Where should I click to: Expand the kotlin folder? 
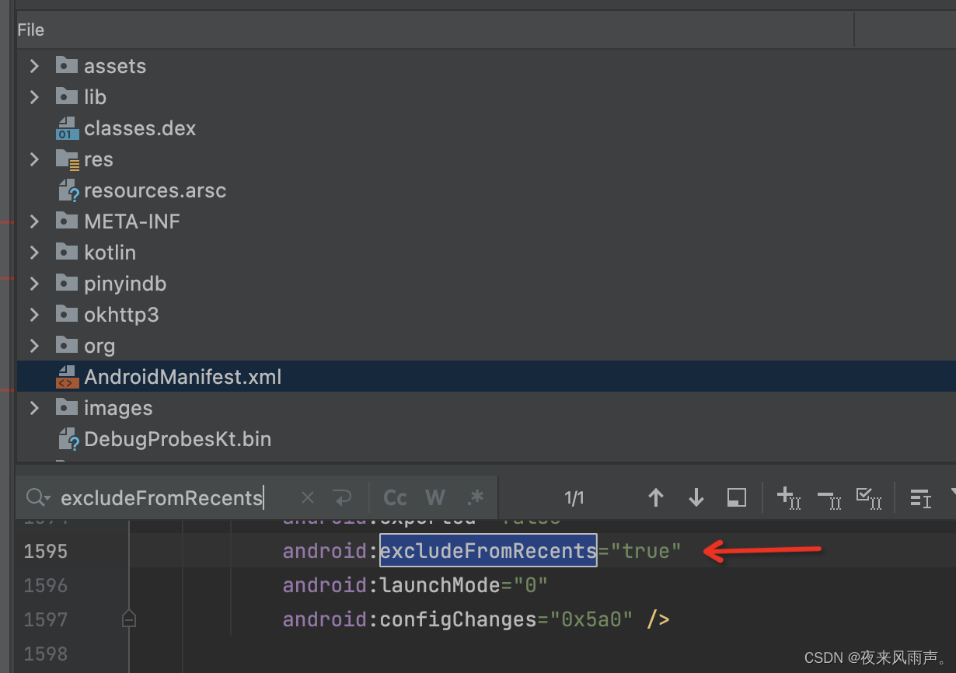[34, 253]
